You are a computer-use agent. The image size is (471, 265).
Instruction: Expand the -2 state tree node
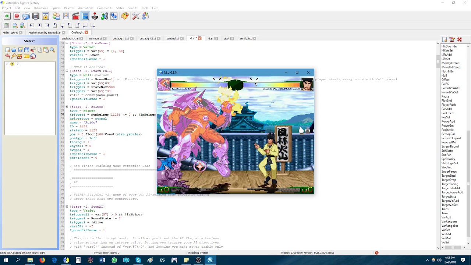pyautogui.click(x=7, y=64)
